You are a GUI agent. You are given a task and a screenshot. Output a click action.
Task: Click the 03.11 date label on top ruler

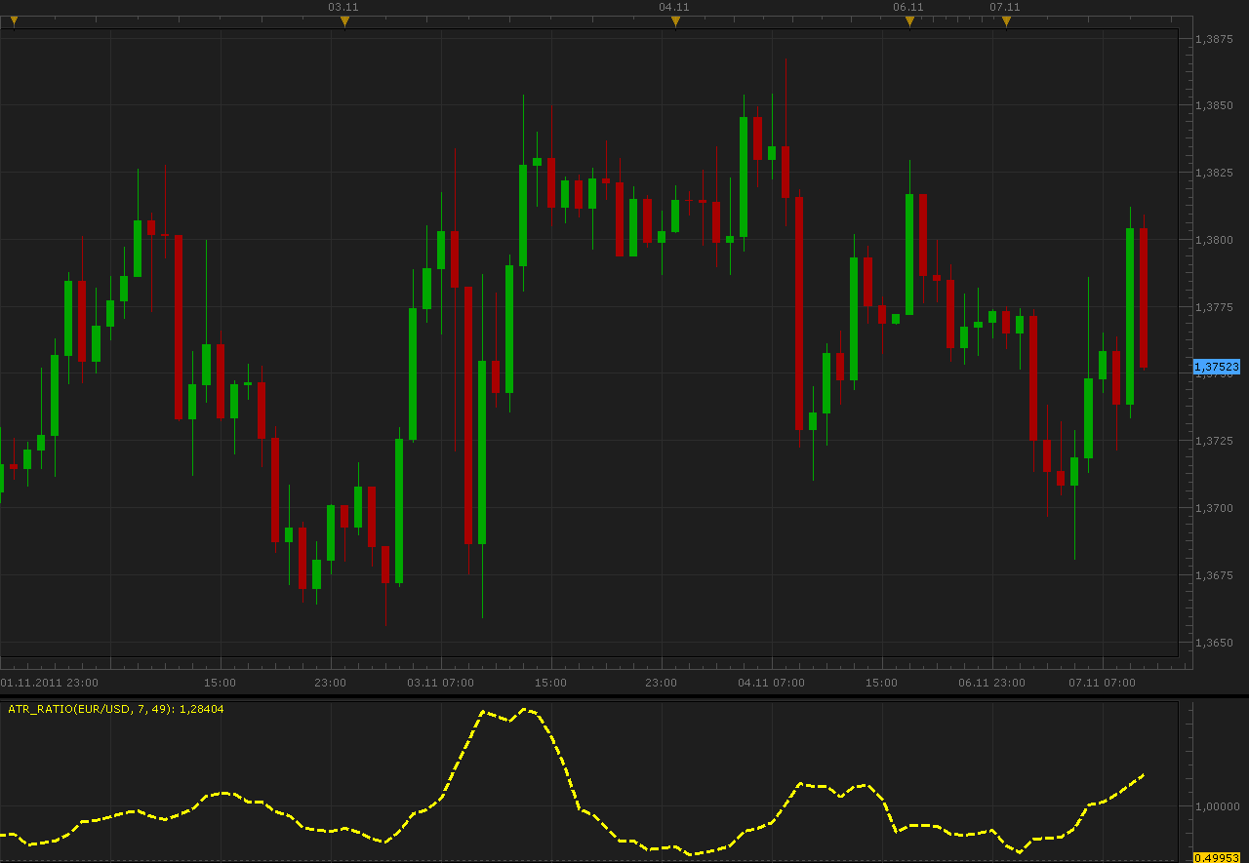343,7
